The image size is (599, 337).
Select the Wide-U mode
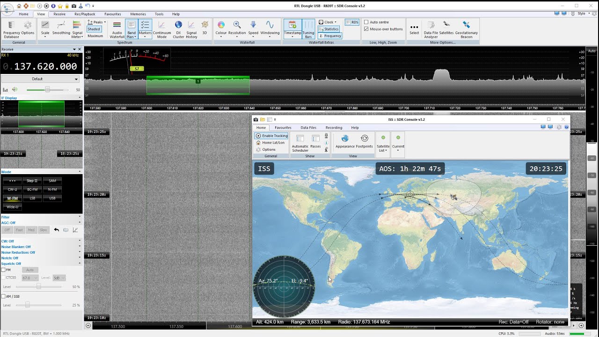point(12,207)
